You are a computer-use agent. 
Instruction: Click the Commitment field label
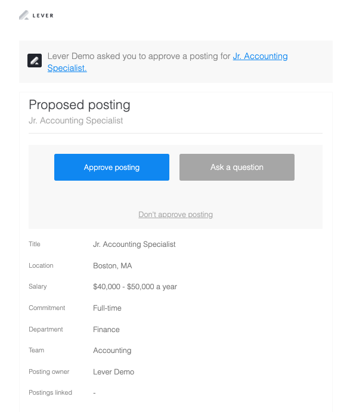click(x=47, y=308)
